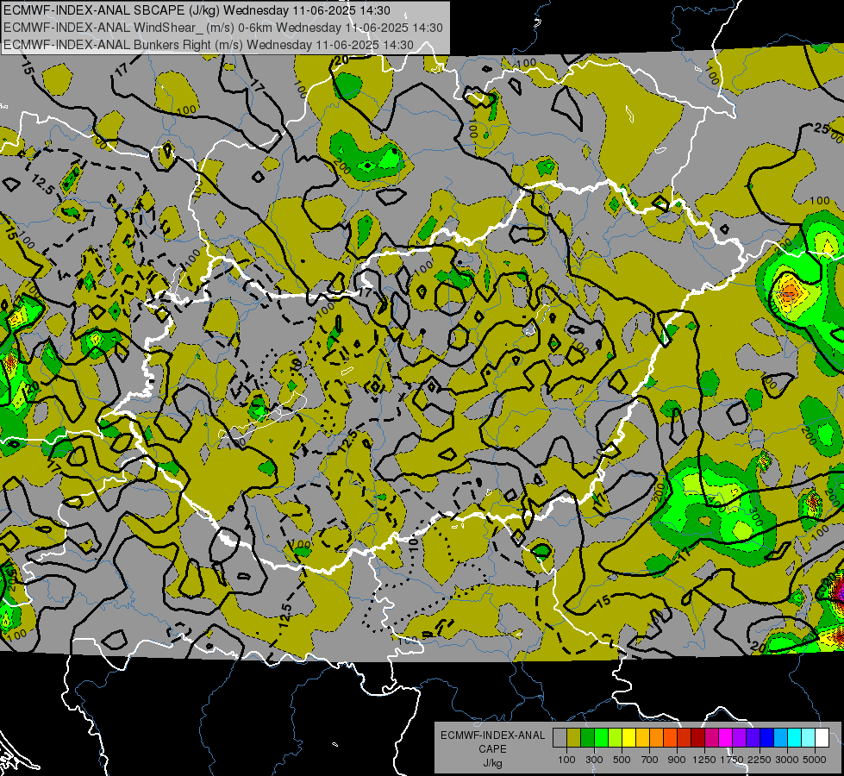This screenshot has height=776, width=844.
Task: Click the Bunkers Right title line
Action: coord(209,45)
